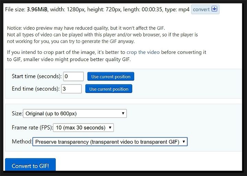Image resolution: width=247 pixels, height=176 pixels.
Task: Open the Size dropdown
Action: [75, 113]
